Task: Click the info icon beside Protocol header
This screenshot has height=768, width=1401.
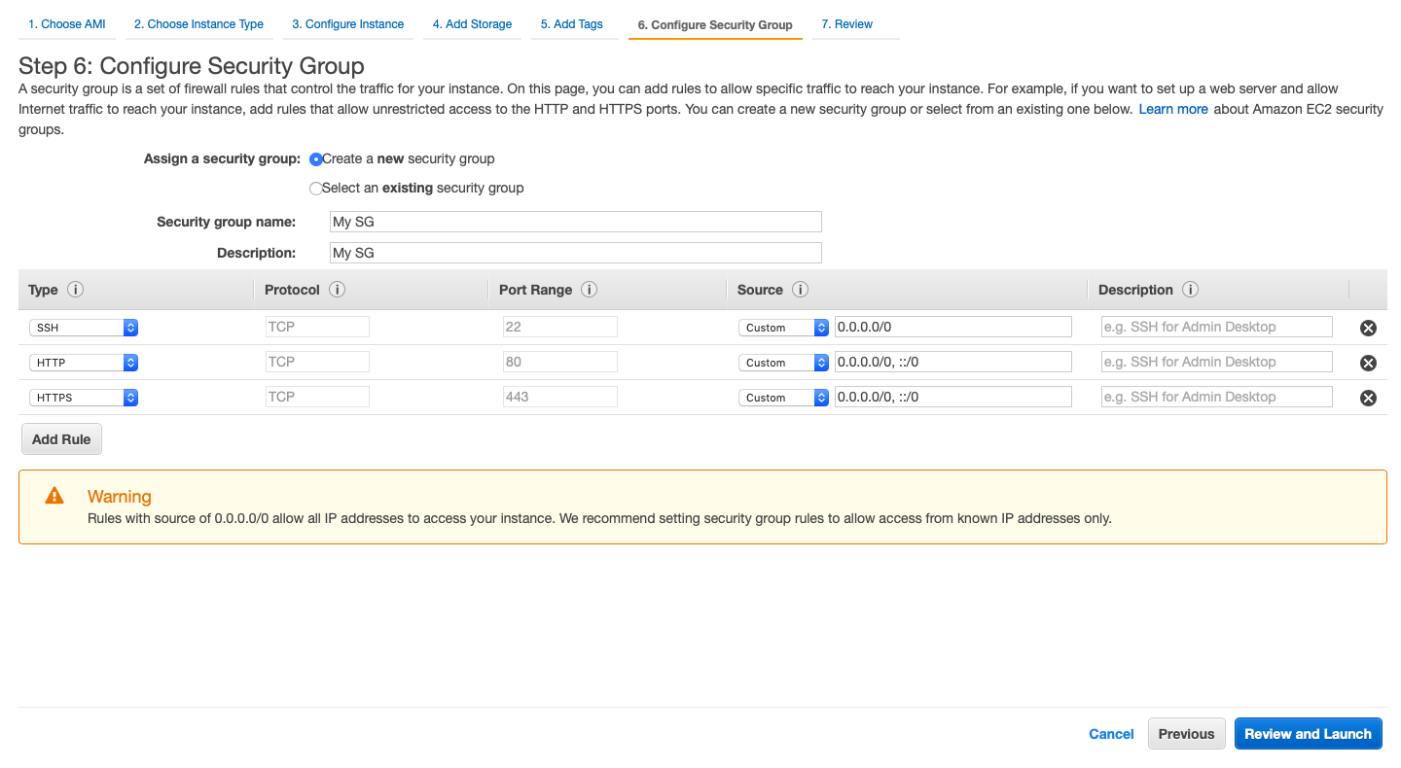Action: click(x=337, y=290)
